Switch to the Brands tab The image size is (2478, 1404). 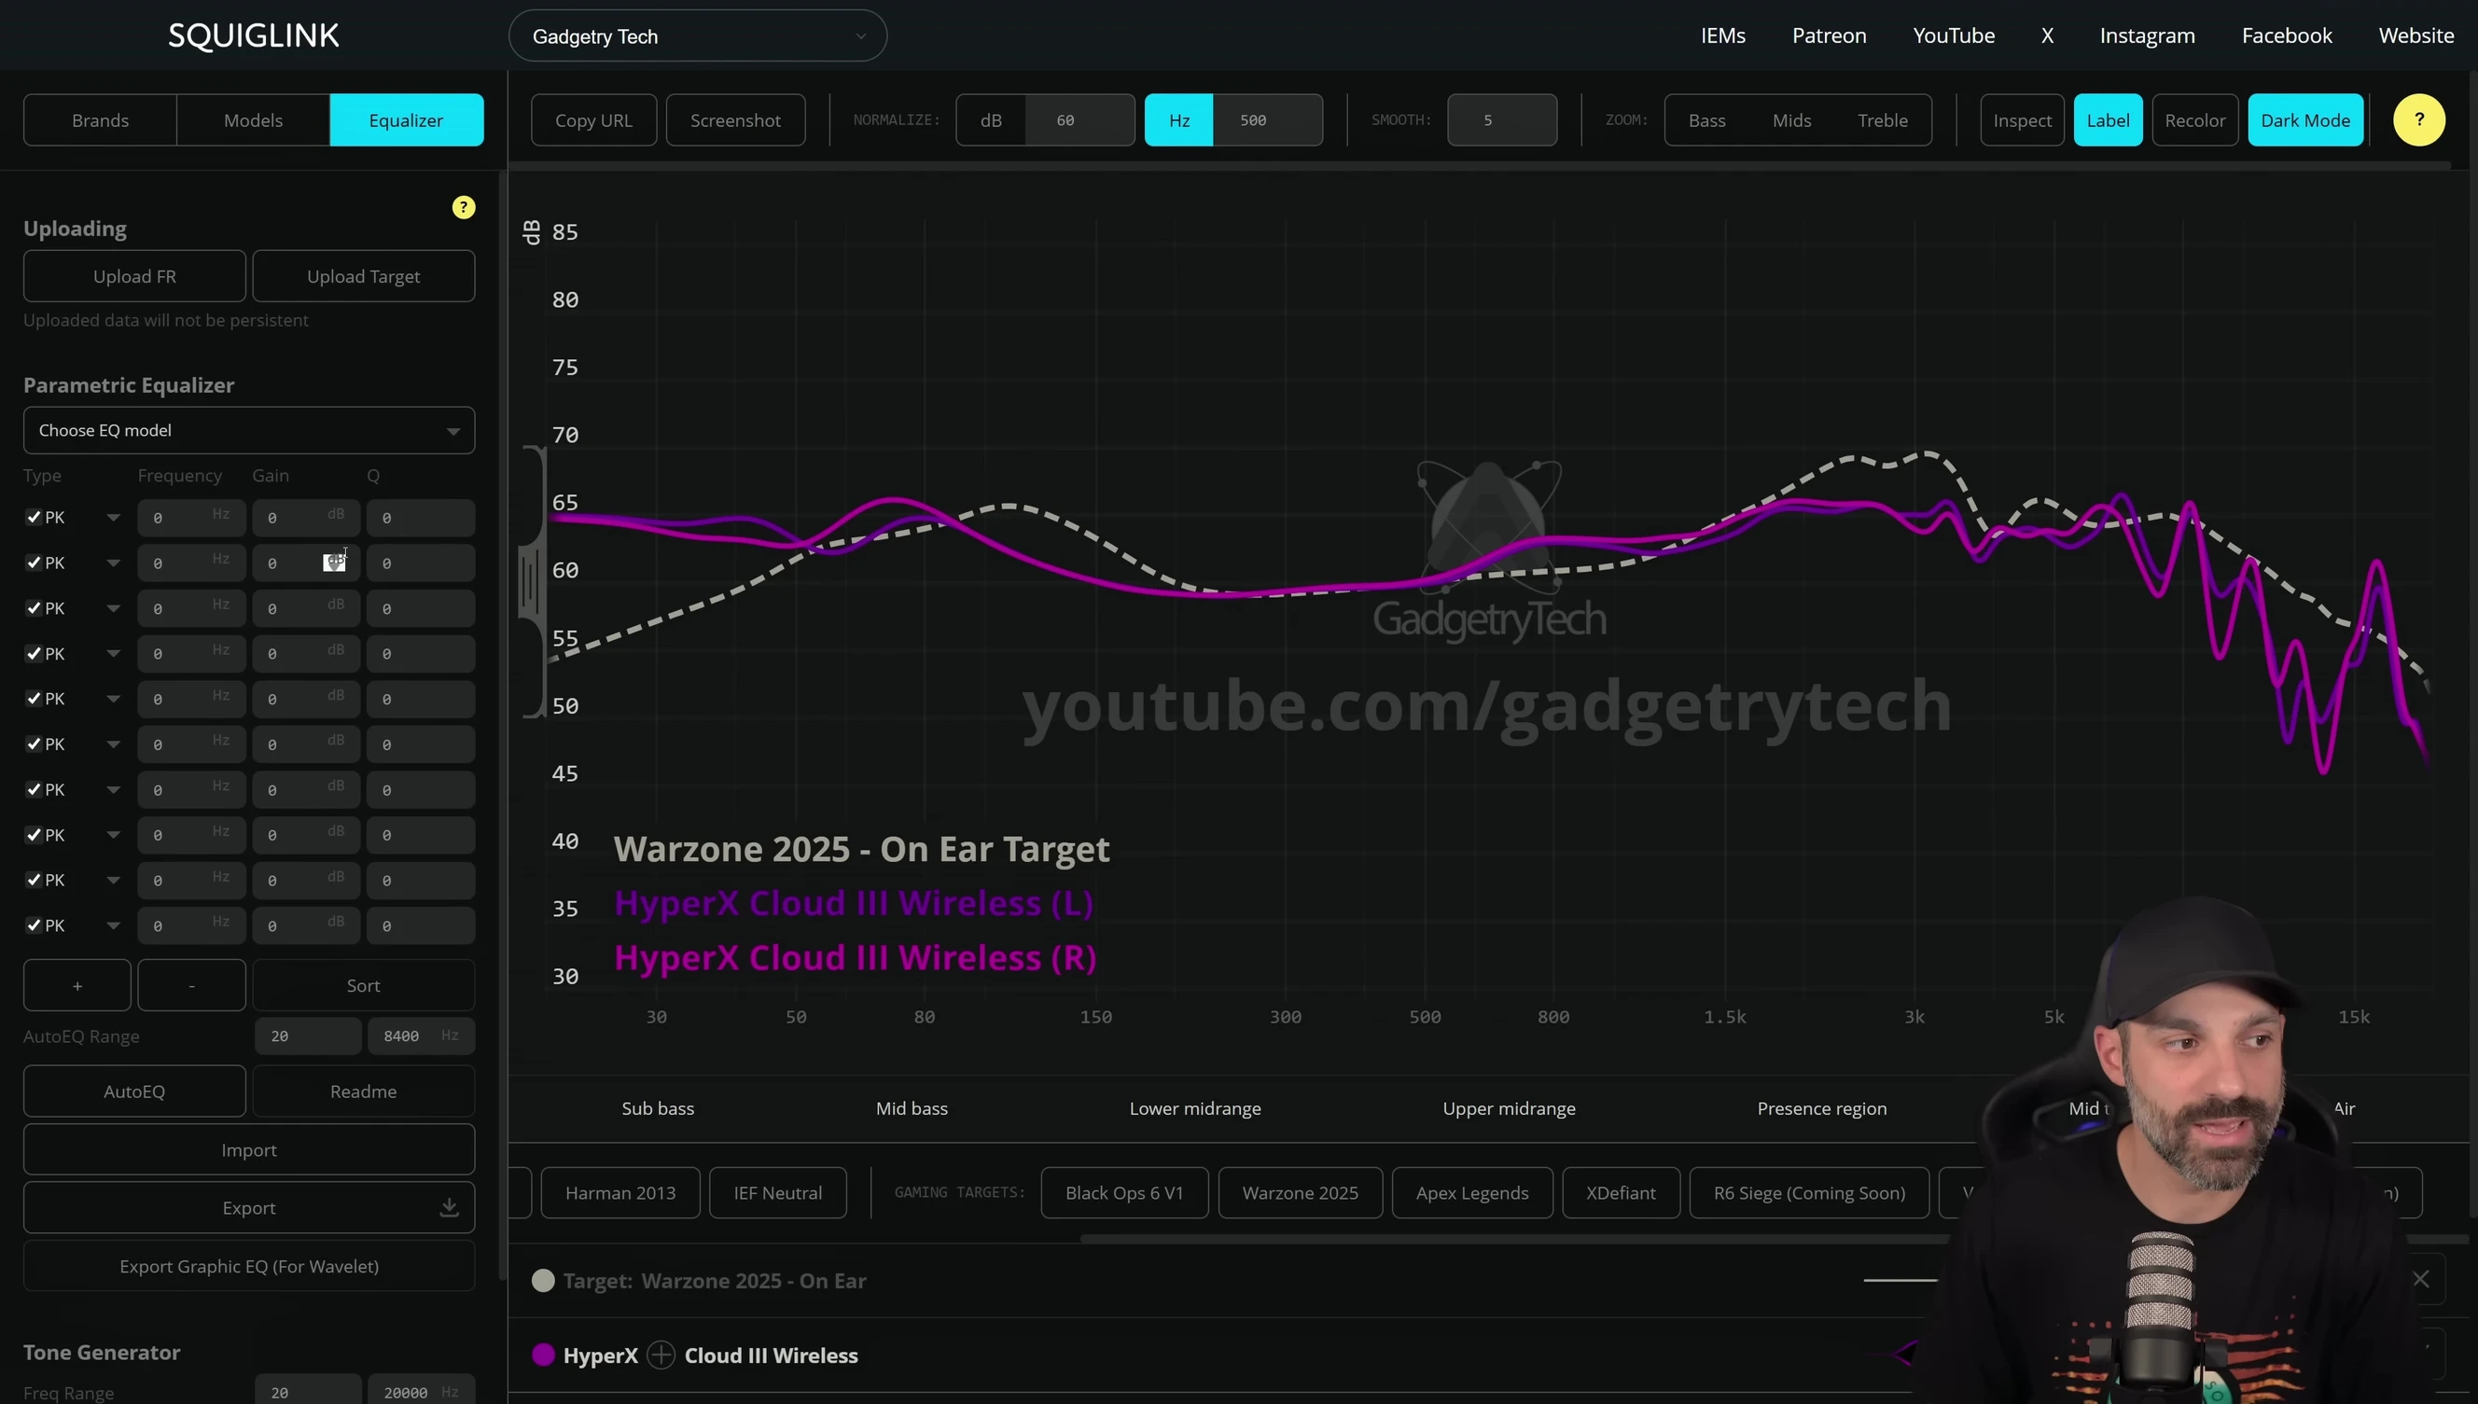pos(100,119)
